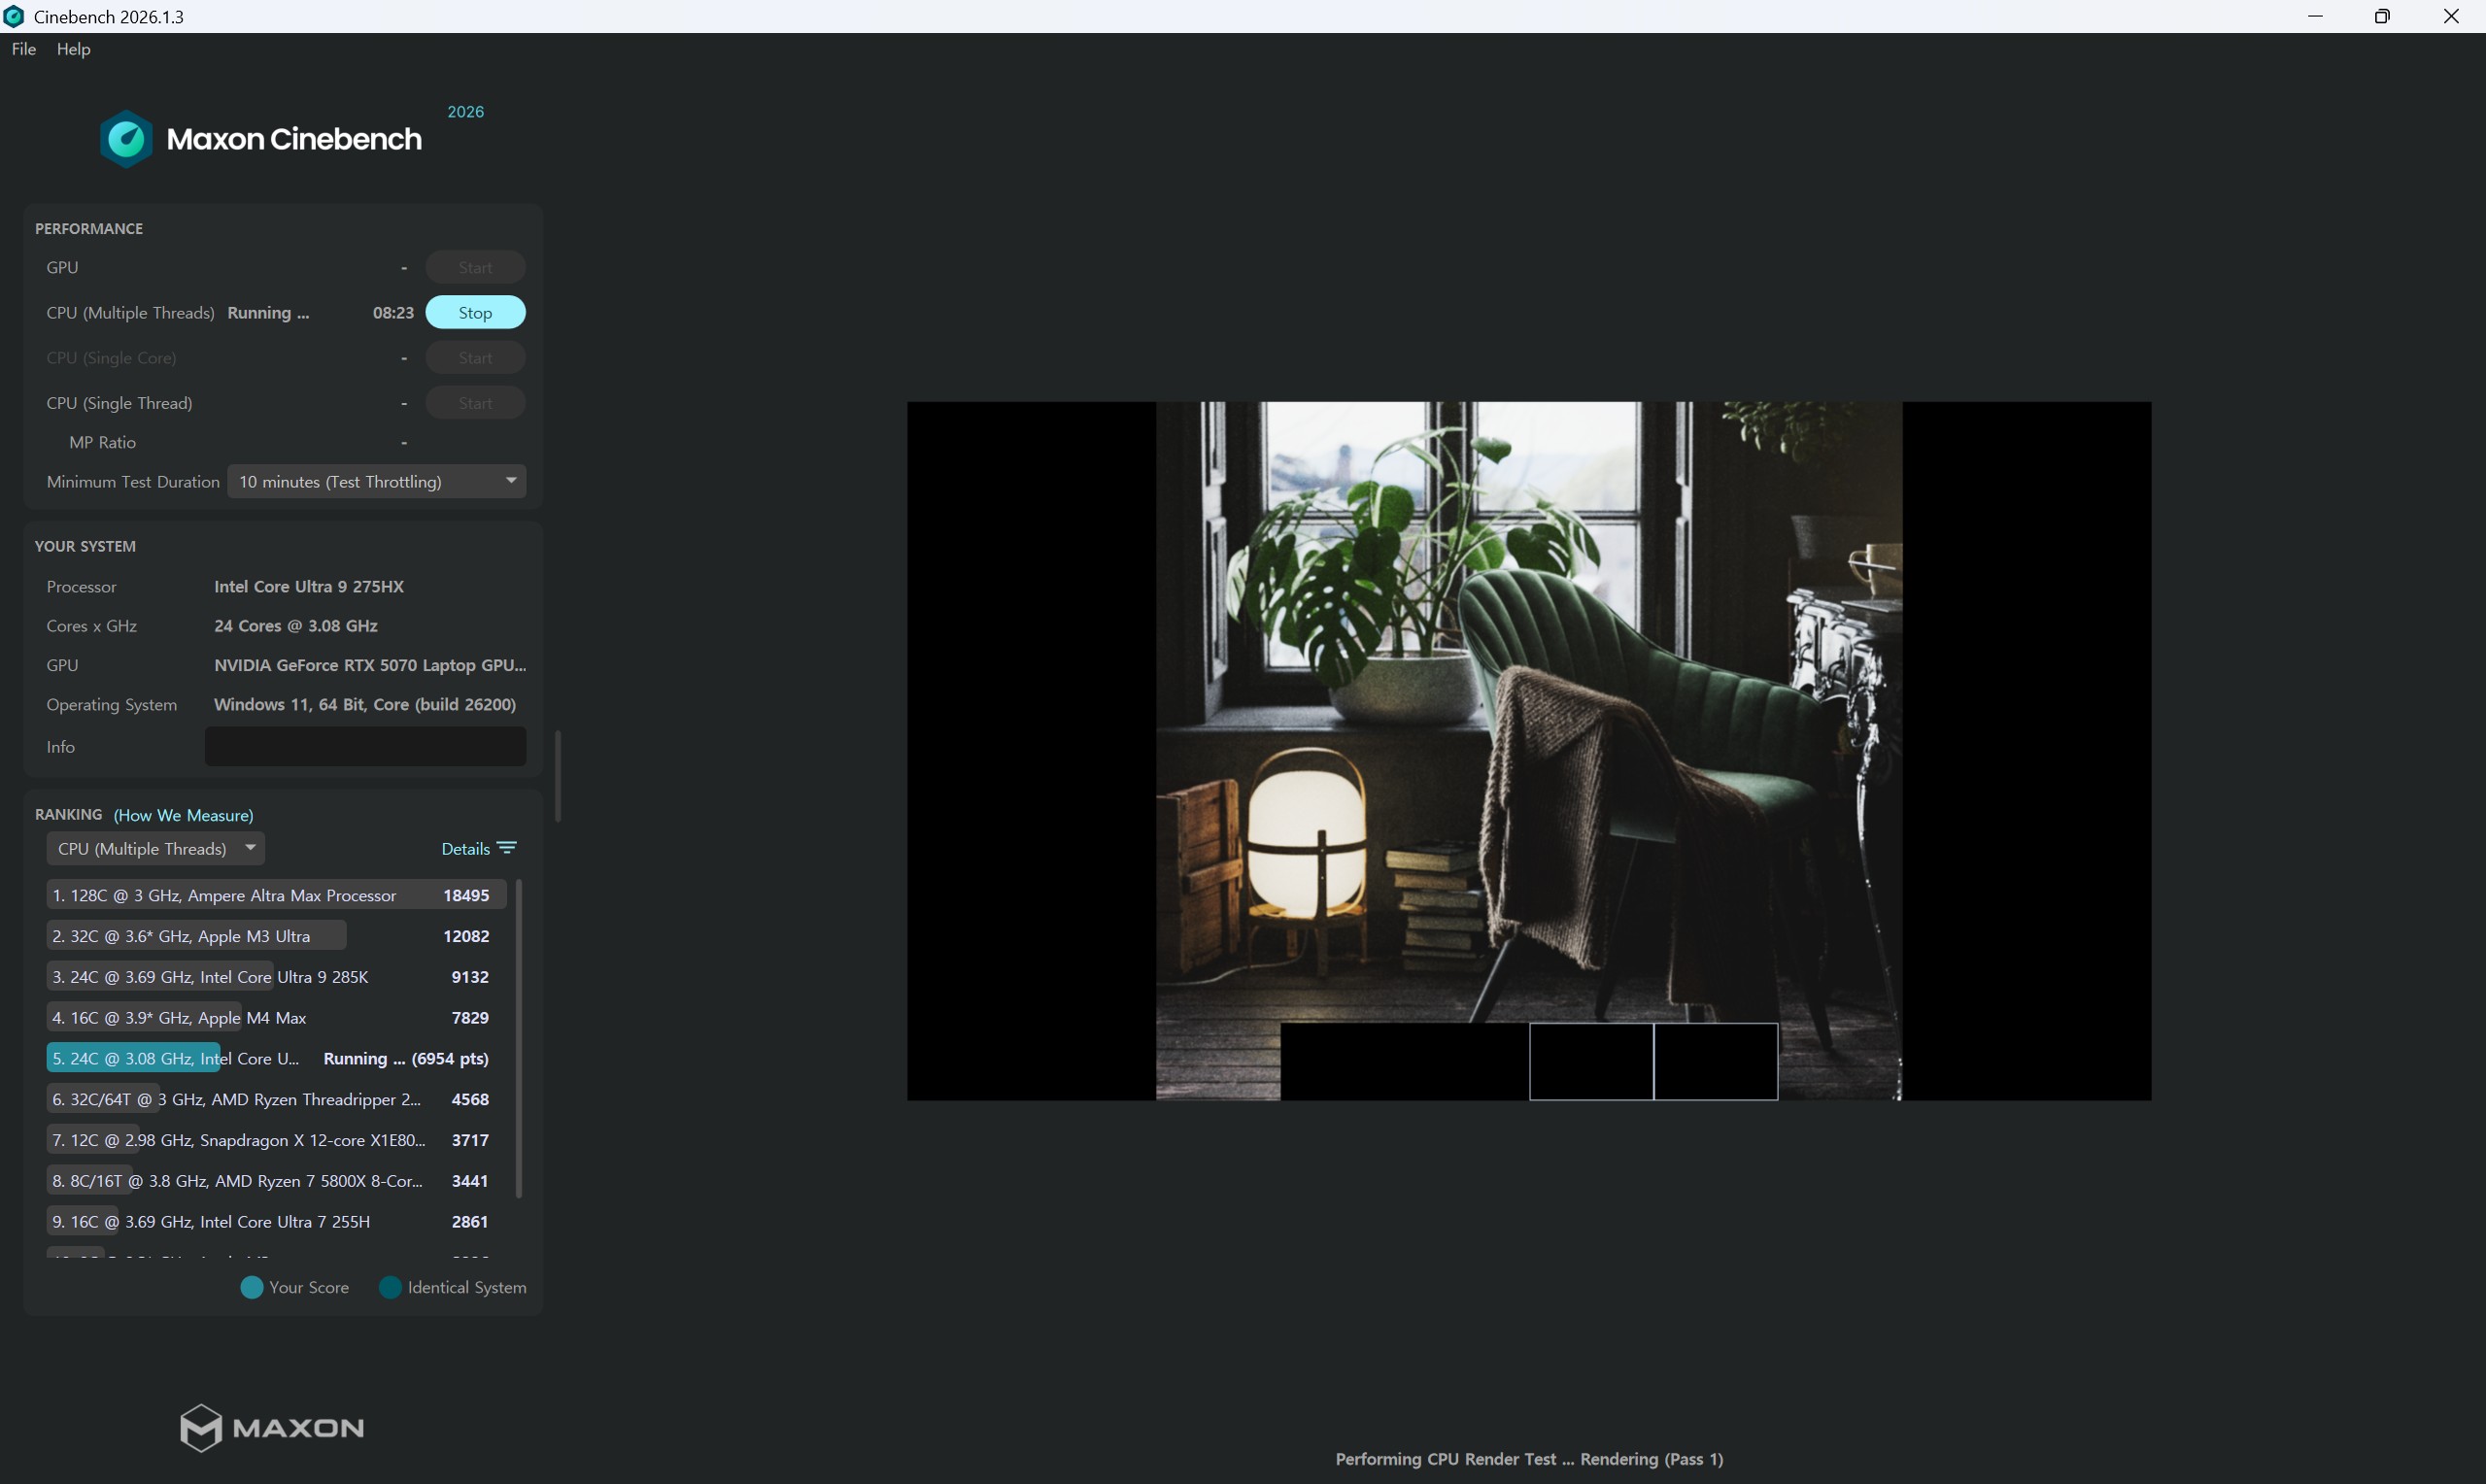Image resolution: width=2486 pixels, height=1484 pixels.
Task: Select the Snapdragon X 12-core ranking row
Action: point(276,1140)
